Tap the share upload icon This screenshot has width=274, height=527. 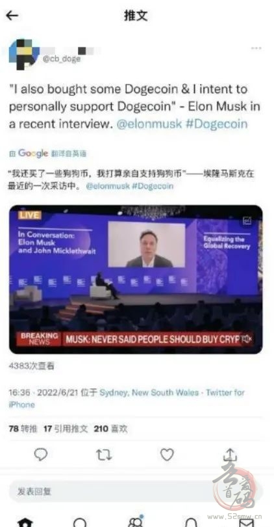point(230,455)
